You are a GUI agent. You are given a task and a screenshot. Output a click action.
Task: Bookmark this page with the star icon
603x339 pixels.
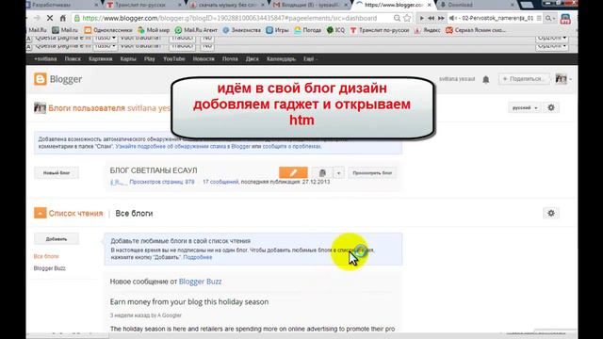point(407,18)
